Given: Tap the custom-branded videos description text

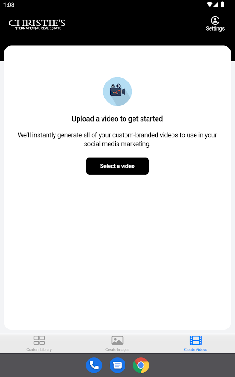Looking at the screenshot, I should (x=117, y=139).
